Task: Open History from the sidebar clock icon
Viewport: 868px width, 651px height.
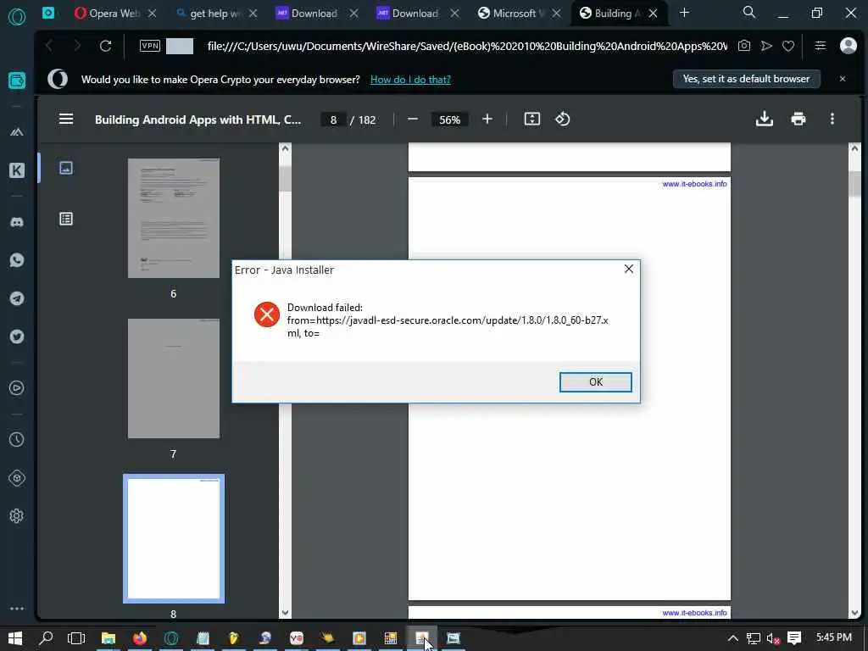Action: [x=17, y=440]
